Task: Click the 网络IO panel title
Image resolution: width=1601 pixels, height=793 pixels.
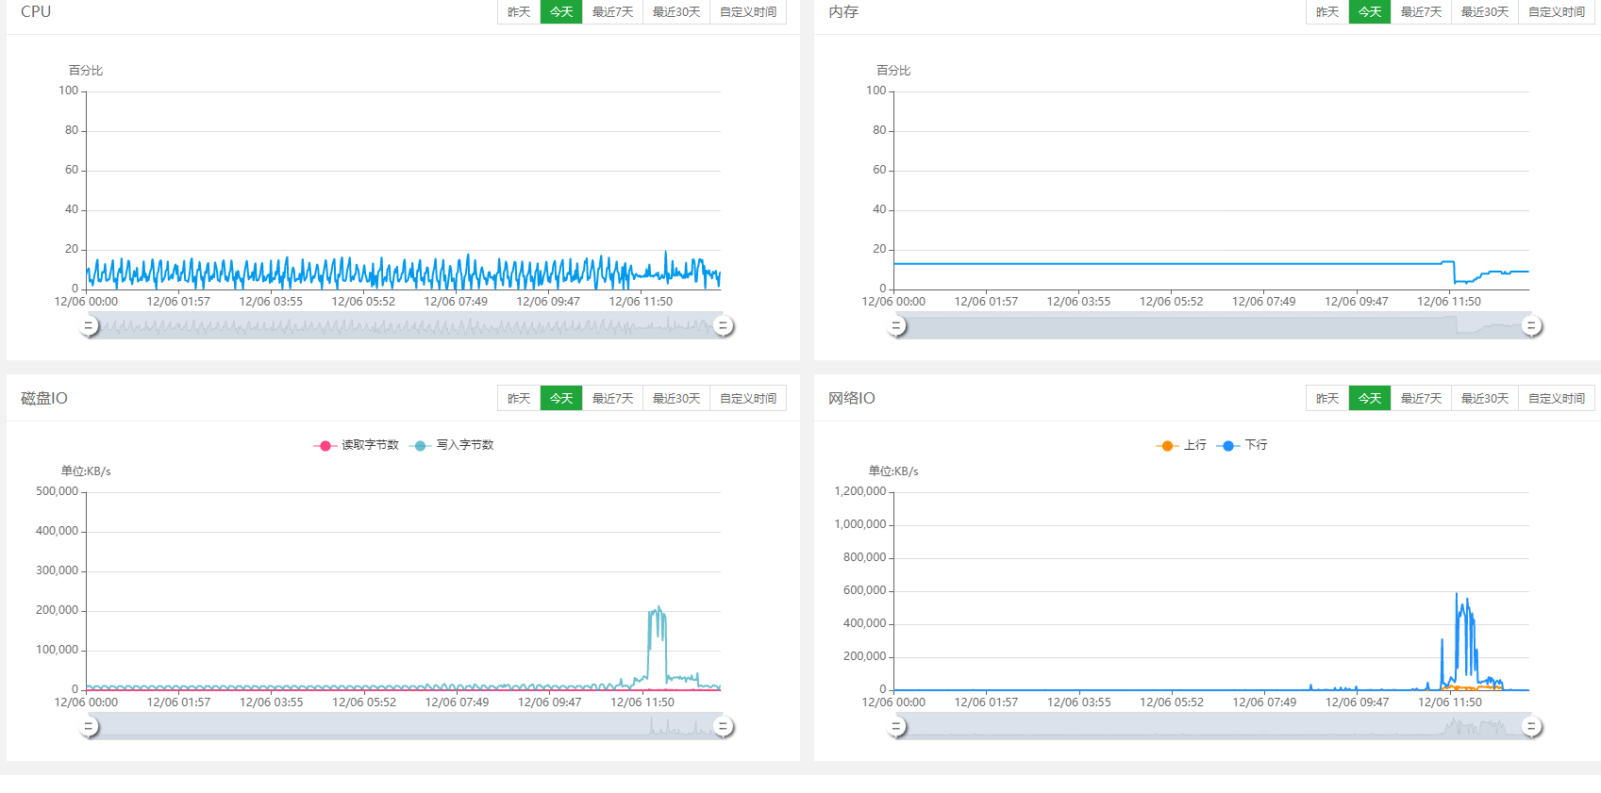Action: [x=852, y=398]
